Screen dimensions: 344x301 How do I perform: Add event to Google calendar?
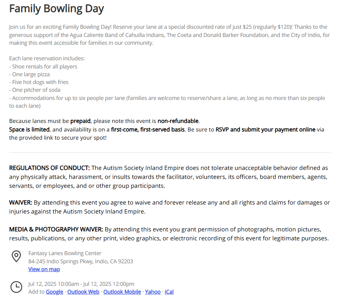[x=54, y=292]
